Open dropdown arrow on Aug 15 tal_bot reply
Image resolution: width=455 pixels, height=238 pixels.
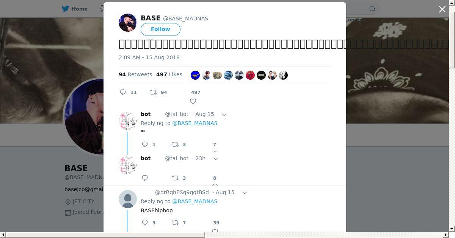click(x=224, y=114)
